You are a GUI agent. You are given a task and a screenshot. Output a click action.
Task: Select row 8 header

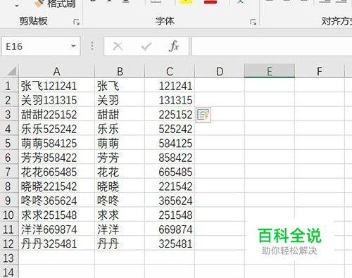[x=9, y=187]
